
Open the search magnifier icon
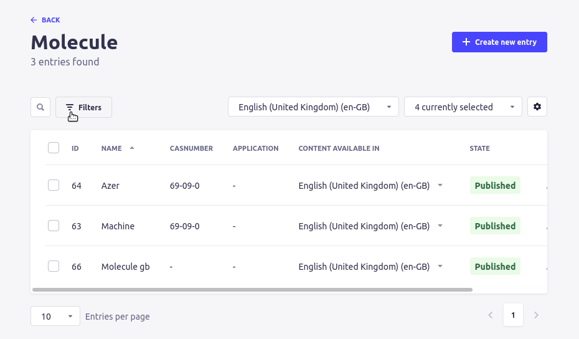(x=40, y=107)
